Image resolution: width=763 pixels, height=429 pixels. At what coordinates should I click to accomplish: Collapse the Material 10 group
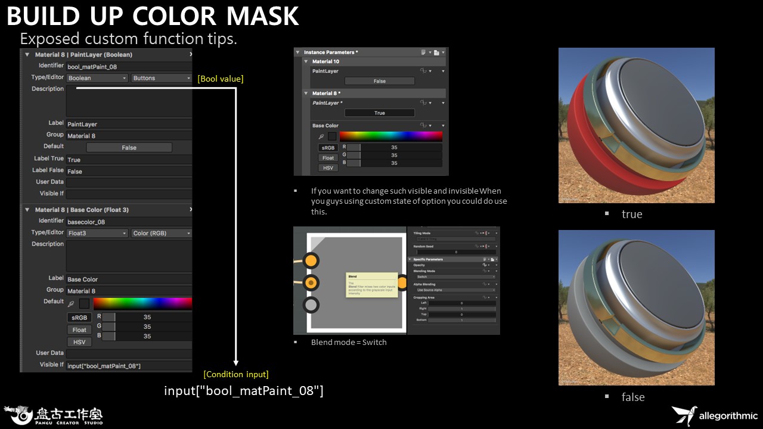click(306, 61)
